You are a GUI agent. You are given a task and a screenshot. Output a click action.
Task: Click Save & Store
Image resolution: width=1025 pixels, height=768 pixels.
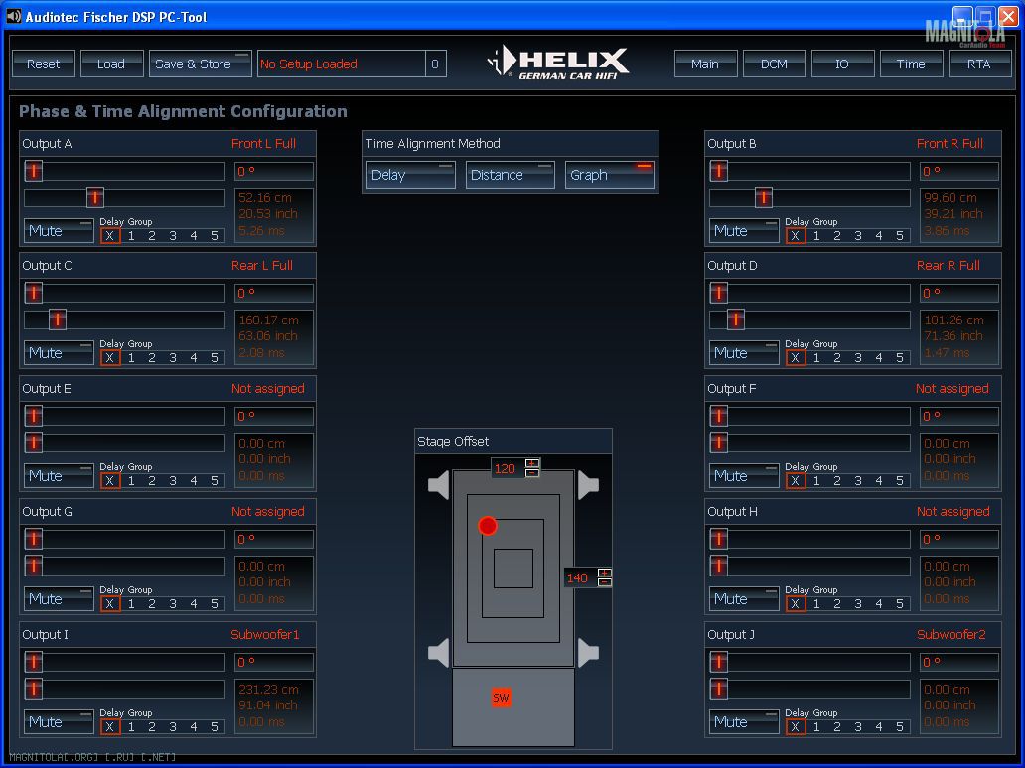200,64
